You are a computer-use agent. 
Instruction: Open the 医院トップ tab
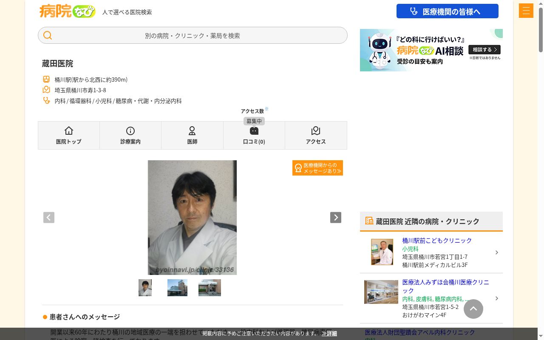pos(69,135)
